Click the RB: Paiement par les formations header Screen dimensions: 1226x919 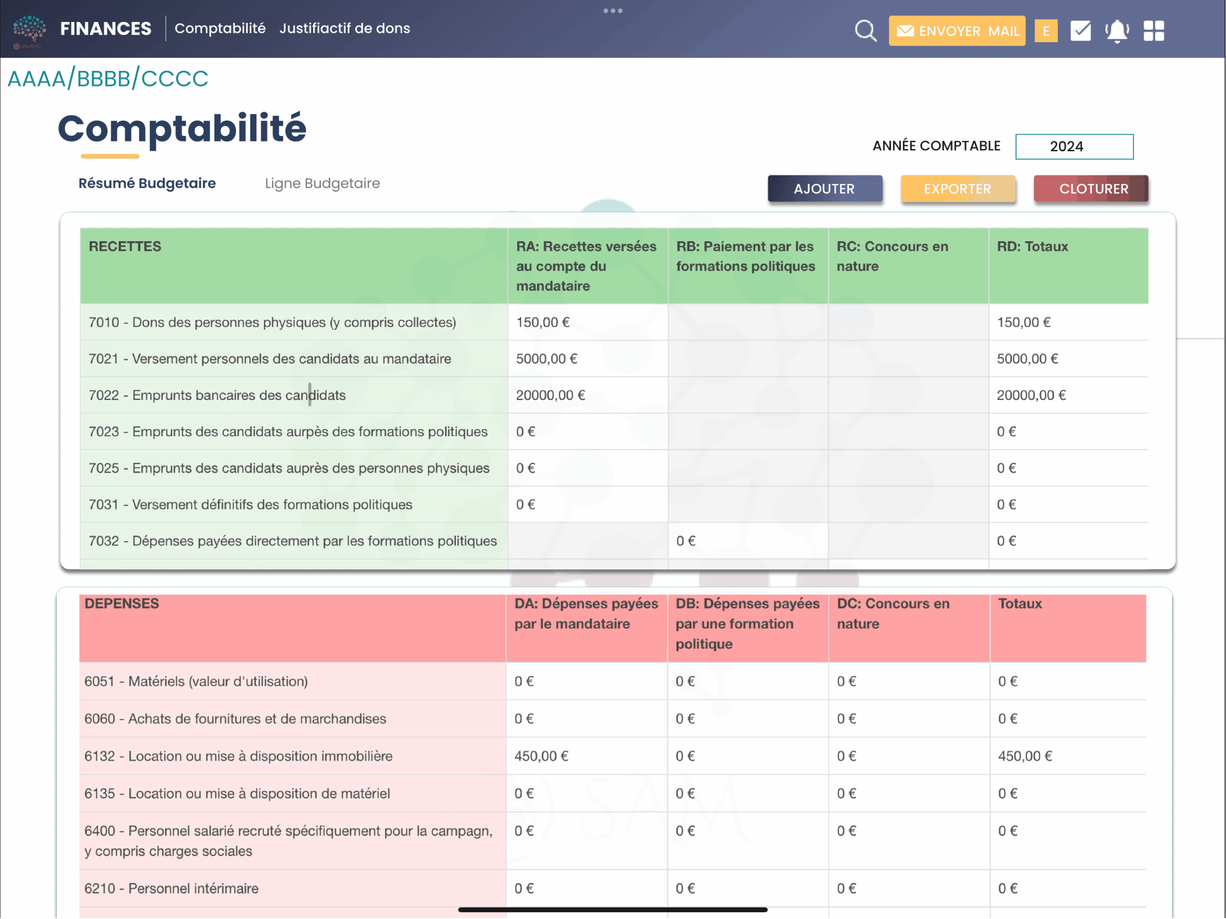tap(748, 265)
